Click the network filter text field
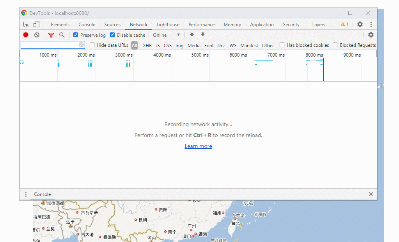The width and height of the screenshot is (399, 242). pos(49,45)
